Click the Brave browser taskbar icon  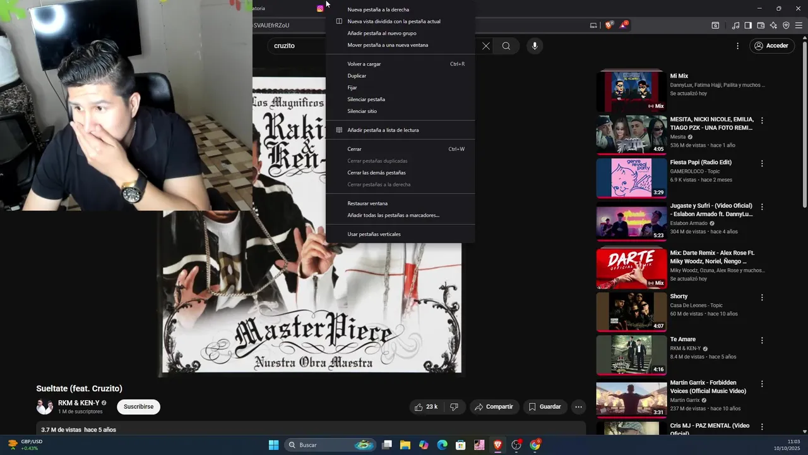[498, 445]
